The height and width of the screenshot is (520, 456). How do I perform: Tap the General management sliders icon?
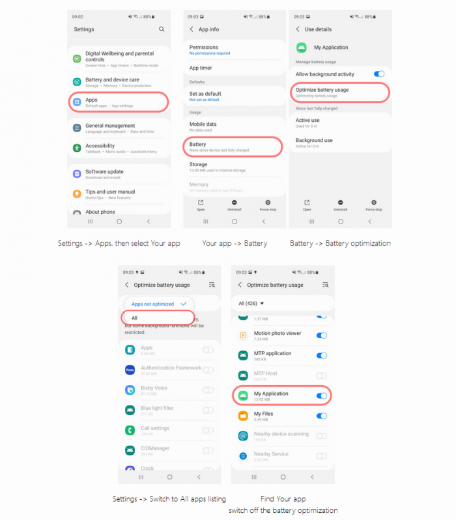pyautogui.click(x=77, y=128)
